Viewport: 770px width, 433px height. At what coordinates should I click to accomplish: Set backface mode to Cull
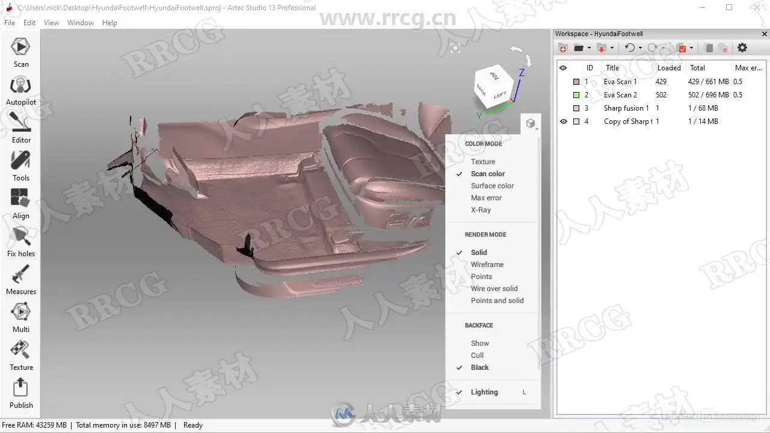(478, 355)
